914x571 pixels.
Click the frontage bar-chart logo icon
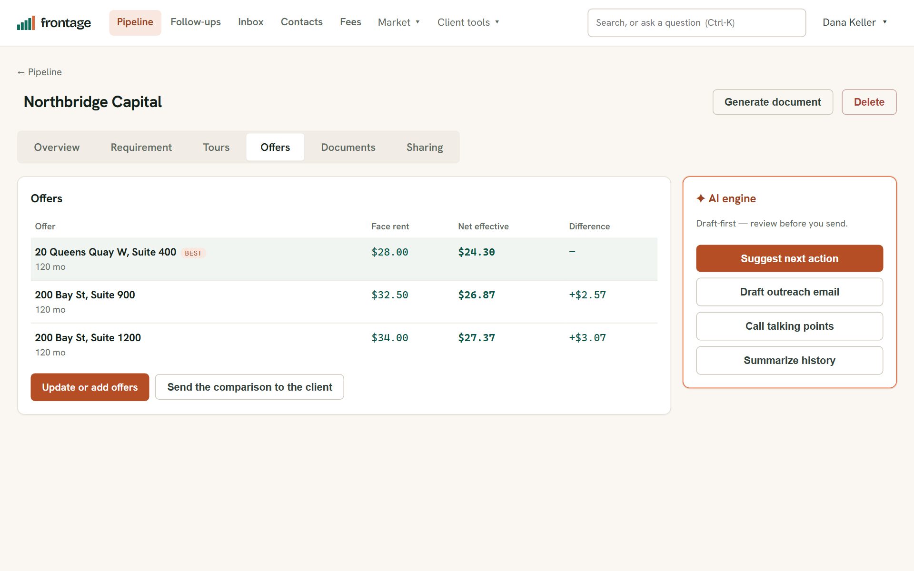coord(26,23)
